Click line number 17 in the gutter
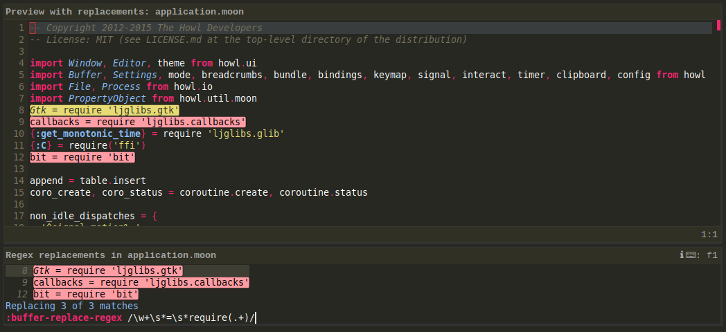The image size is (726, 332). [19, 216]
